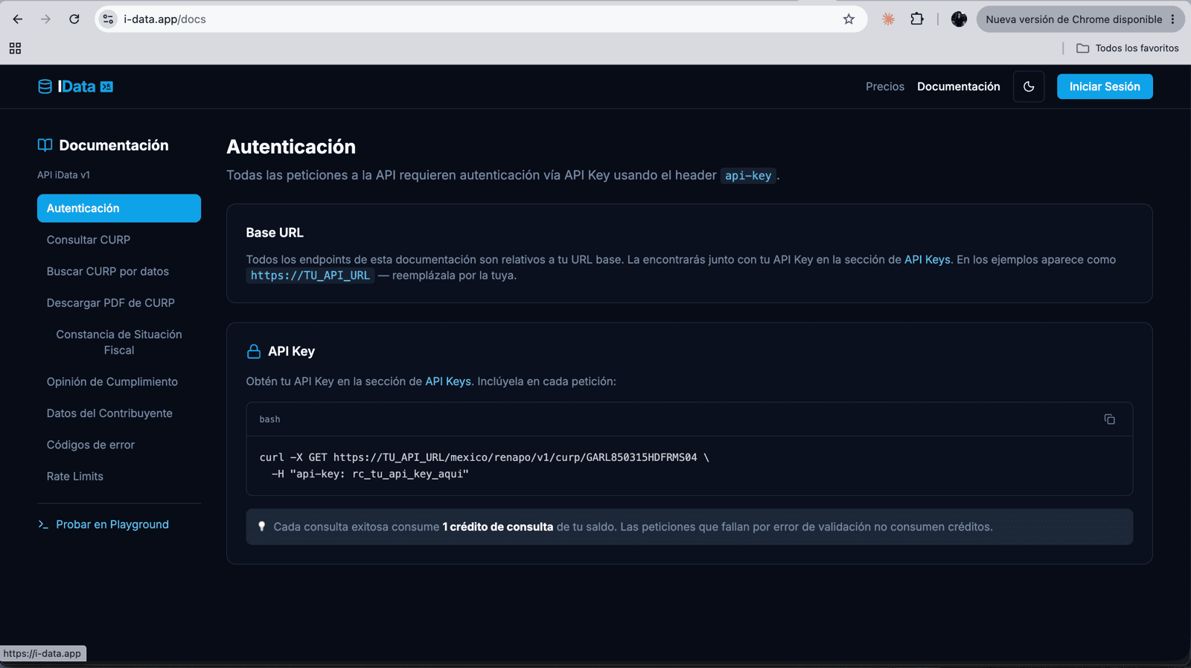The image size is (1191, 668).
Task: Open Constancia de Situación Fiscal section
Action: [x=119, y=343]
